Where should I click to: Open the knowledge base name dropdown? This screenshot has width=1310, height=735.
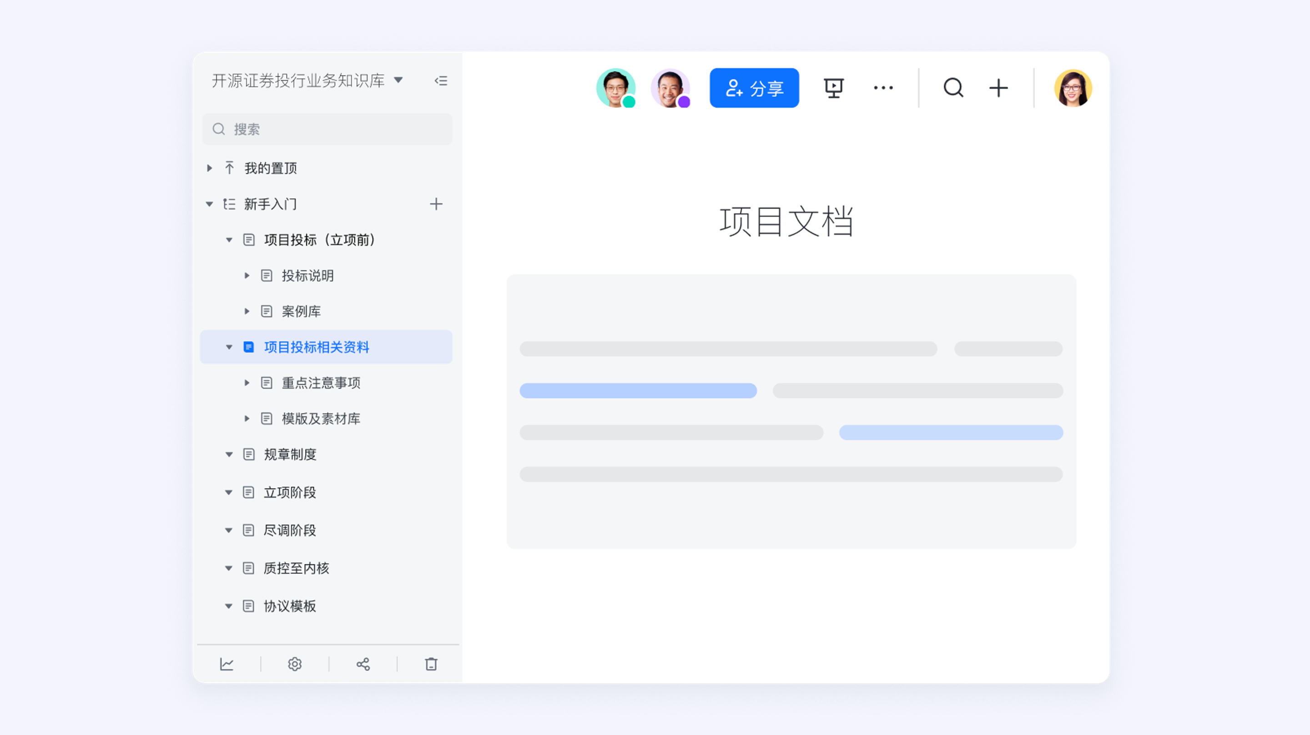pos(399,80)
